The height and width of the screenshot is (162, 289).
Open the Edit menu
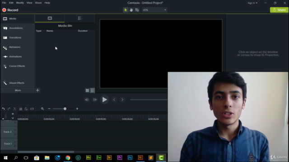(x=11, y=3)
